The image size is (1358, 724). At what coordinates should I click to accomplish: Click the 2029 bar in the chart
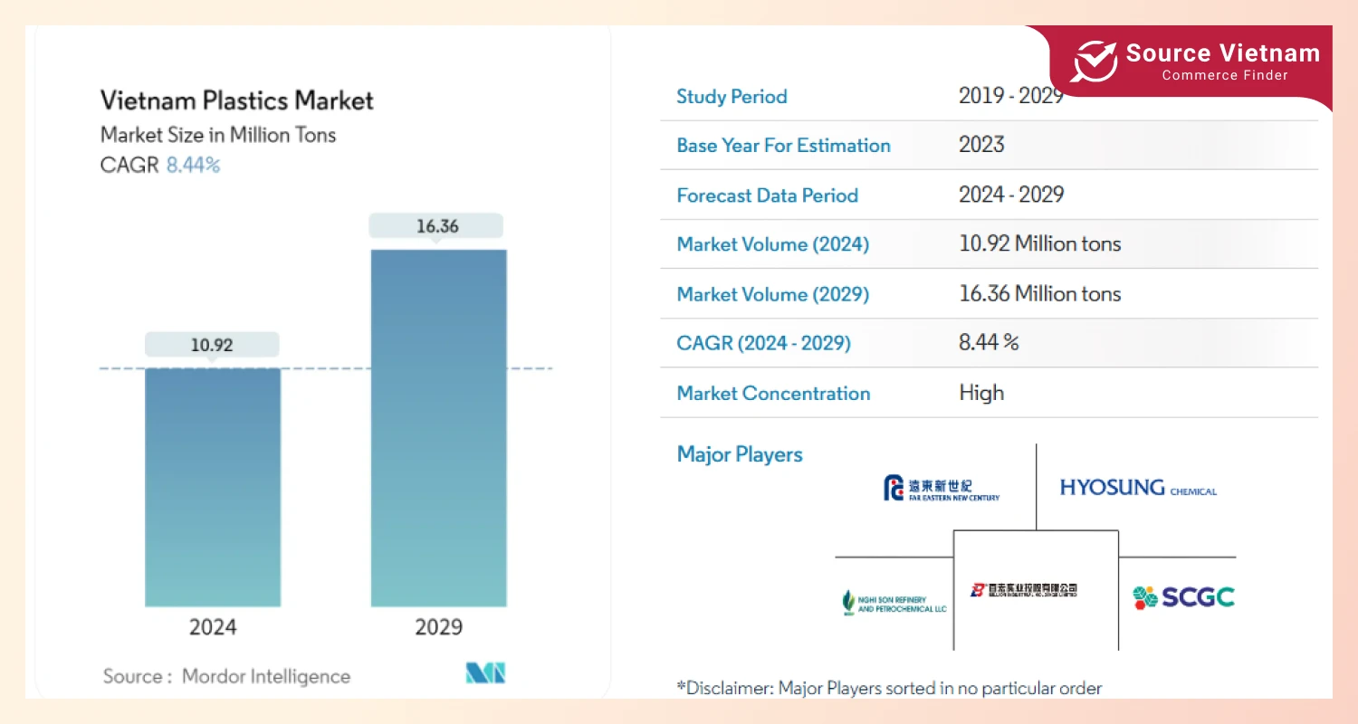(x=439, y=428)
